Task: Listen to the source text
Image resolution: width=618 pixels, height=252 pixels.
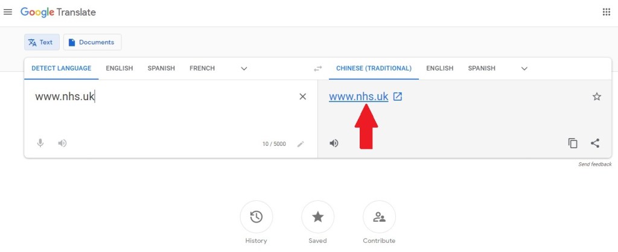Action: pos(62,143)
